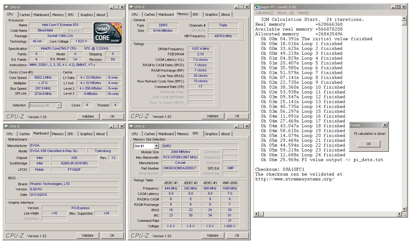
Task: Click the NB Frequency value 4979.5 MHz
Action: click(x=223, y=36)
